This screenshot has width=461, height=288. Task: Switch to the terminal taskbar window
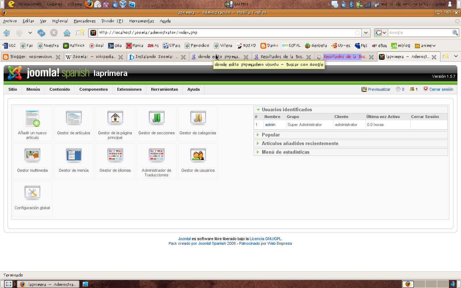point(99,284)
